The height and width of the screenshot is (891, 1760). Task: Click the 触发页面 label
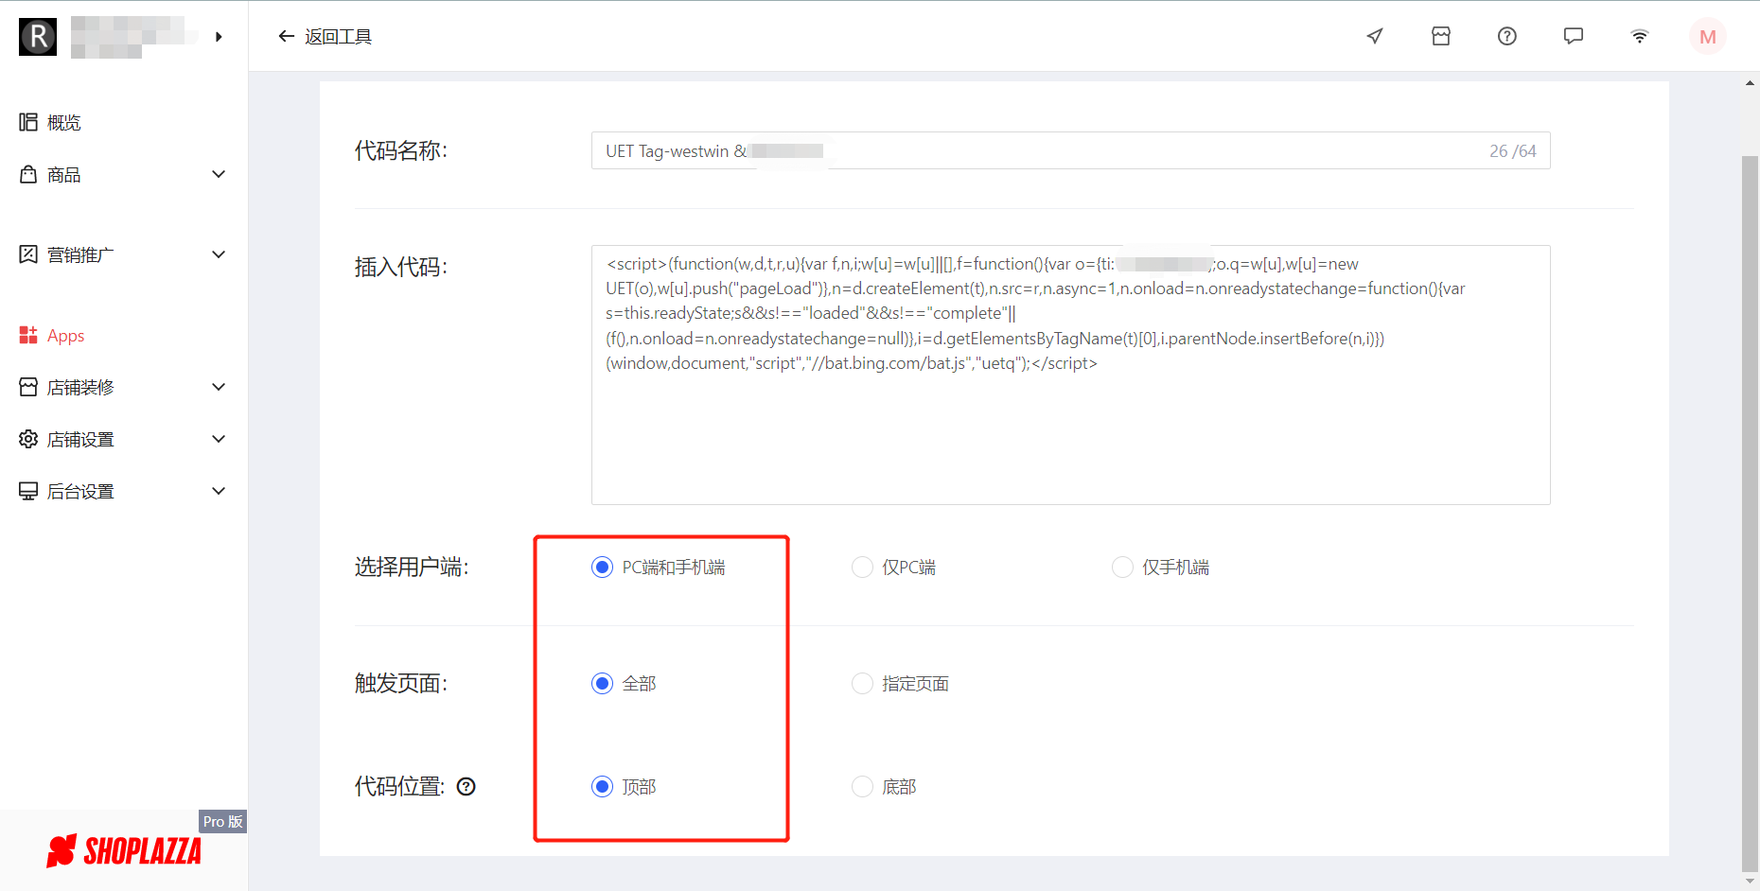click(401, 683)
